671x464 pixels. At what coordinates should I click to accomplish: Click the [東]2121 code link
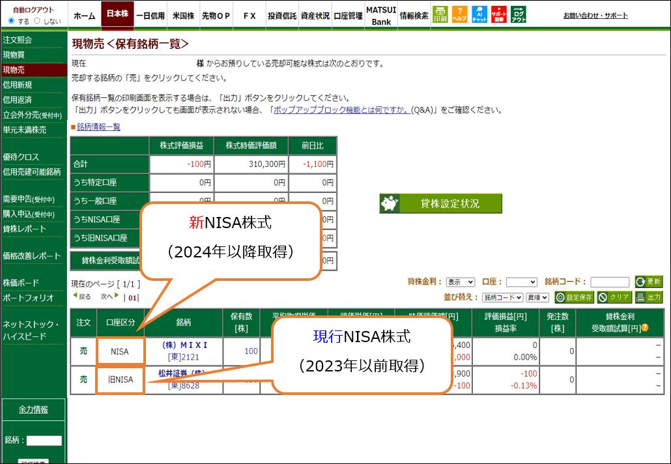point(184,356)
